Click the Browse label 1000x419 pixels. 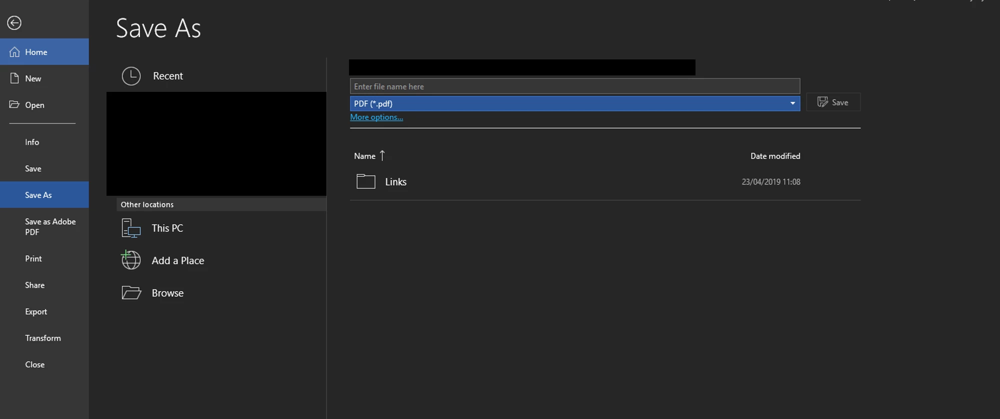[x=167, y=293]
